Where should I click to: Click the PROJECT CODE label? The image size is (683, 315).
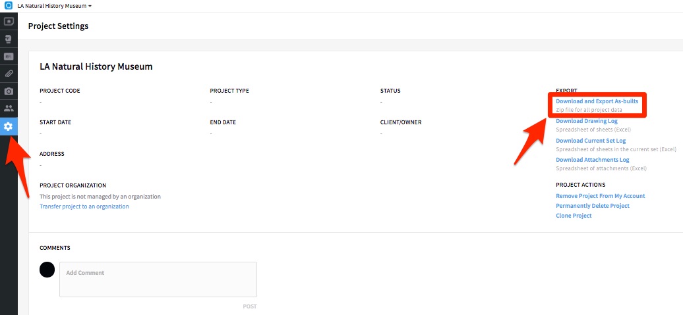tap(60, 91)
